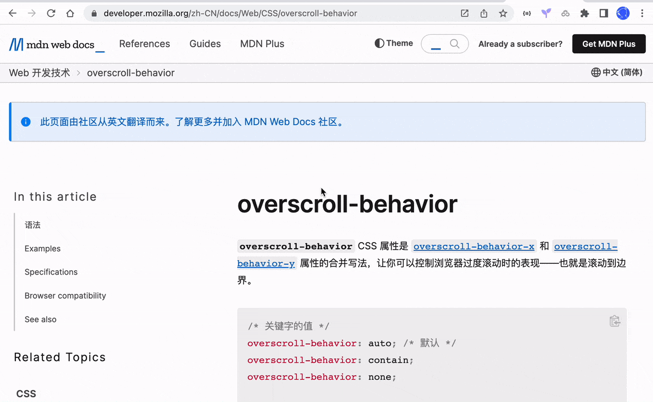This screenshot has width=653, height=402.
Task: Click the translation notice banner link text
Action: [193, 122]
